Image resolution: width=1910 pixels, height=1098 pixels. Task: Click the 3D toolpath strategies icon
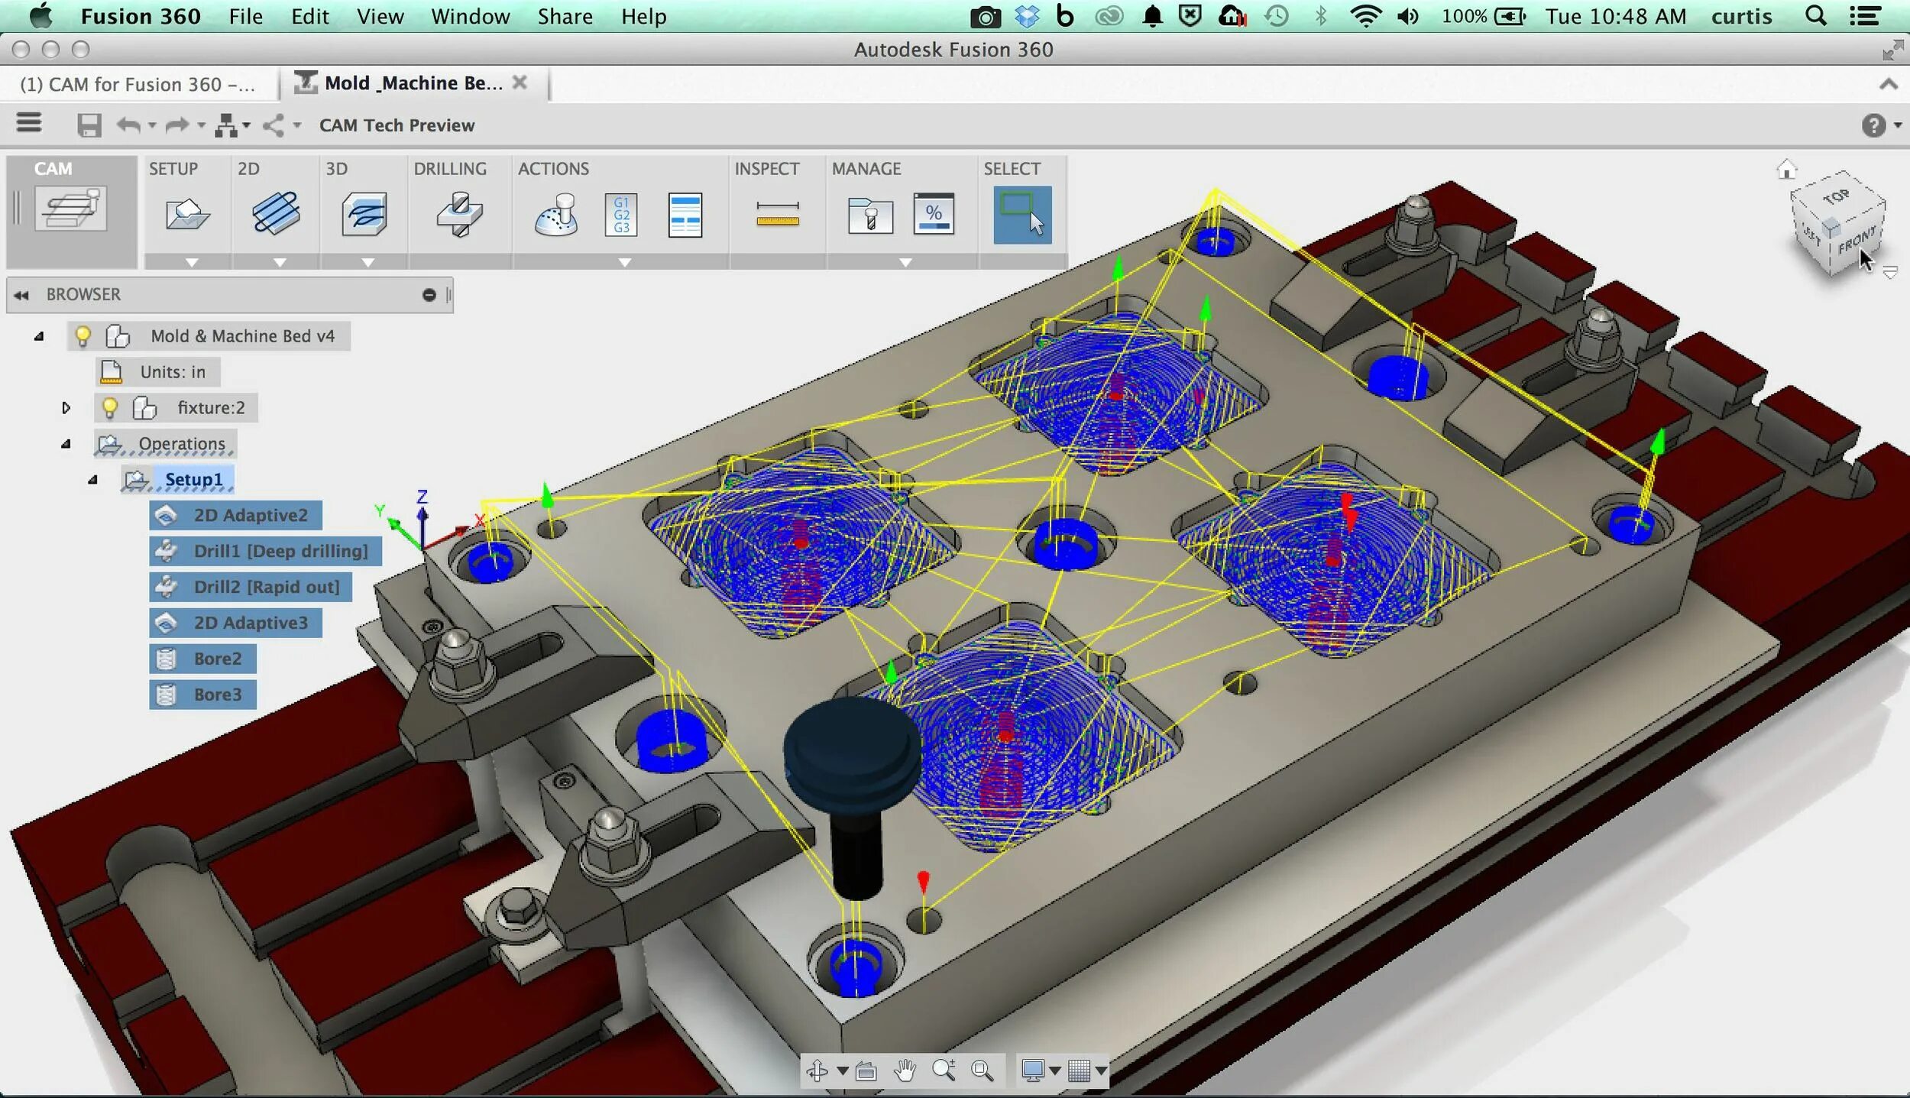coord(364,214)
